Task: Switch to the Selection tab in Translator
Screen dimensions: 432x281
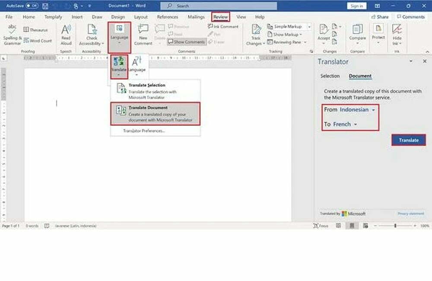Action: 330,76
